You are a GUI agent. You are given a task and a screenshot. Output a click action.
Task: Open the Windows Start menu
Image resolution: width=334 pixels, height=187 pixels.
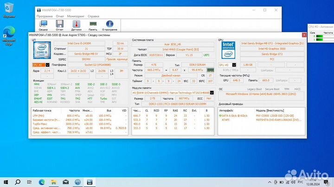point(6,182)
